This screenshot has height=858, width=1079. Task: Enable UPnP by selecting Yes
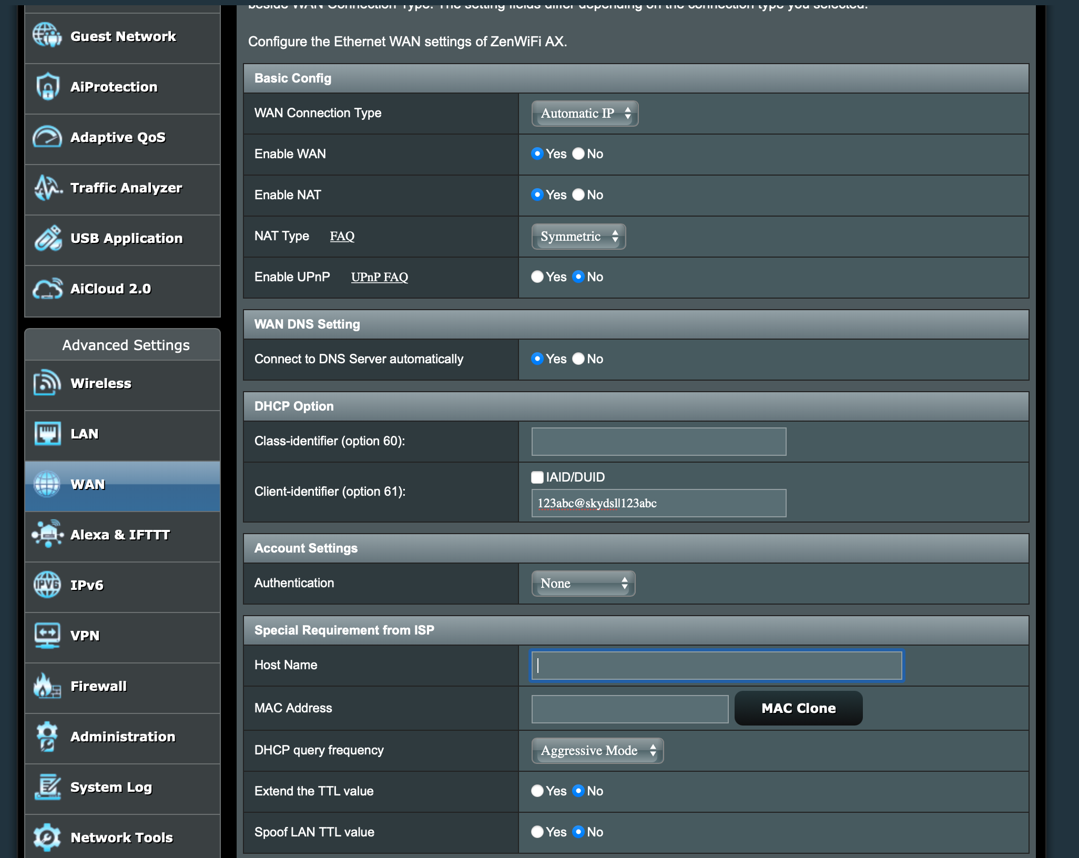pos(537,277)
